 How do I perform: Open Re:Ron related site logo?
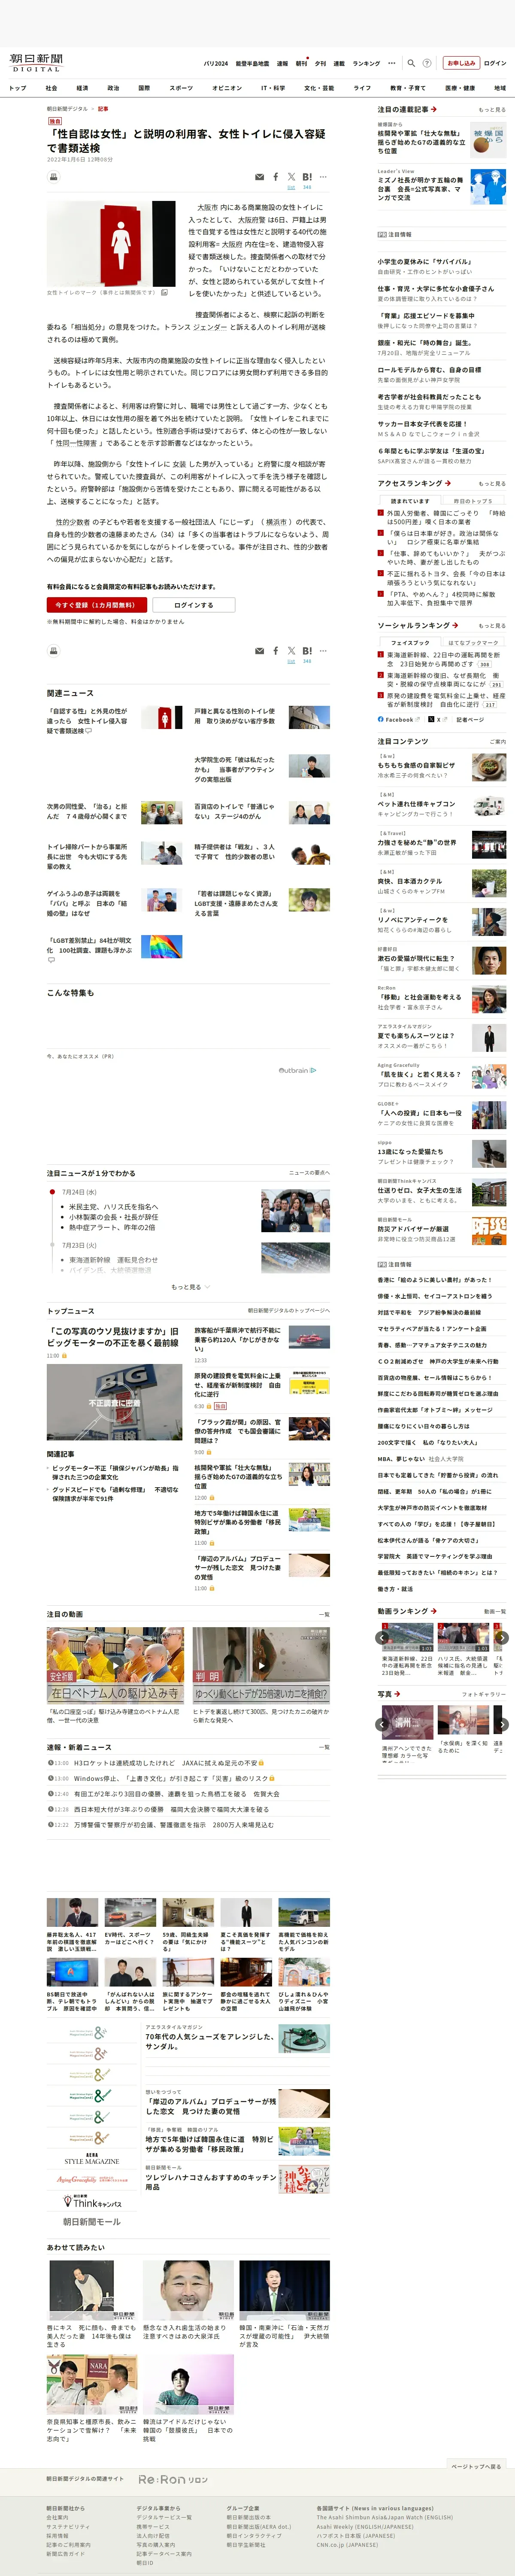[173, 2479]
